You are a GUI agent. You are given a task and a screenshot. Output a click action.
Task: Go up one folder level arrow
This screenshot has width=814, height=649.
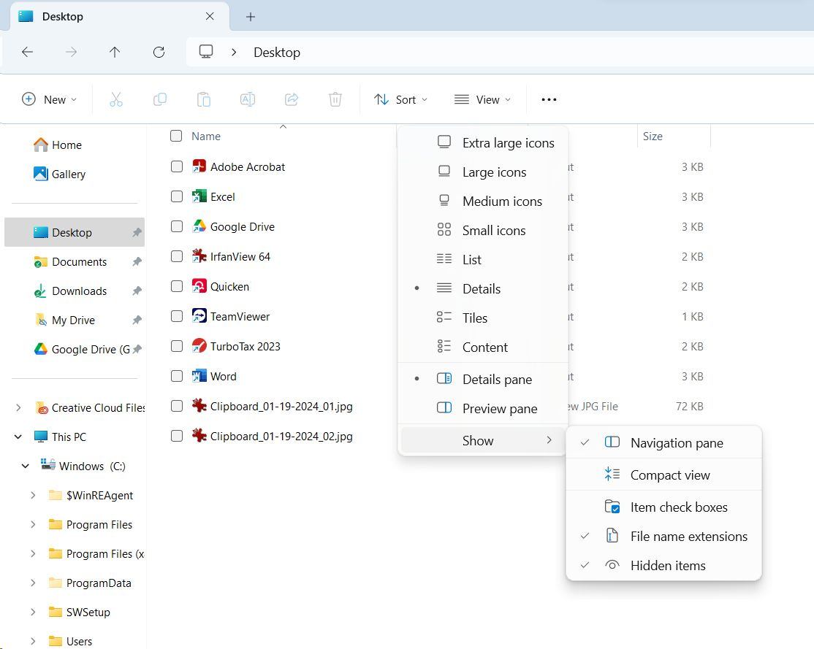coord(115,52)
